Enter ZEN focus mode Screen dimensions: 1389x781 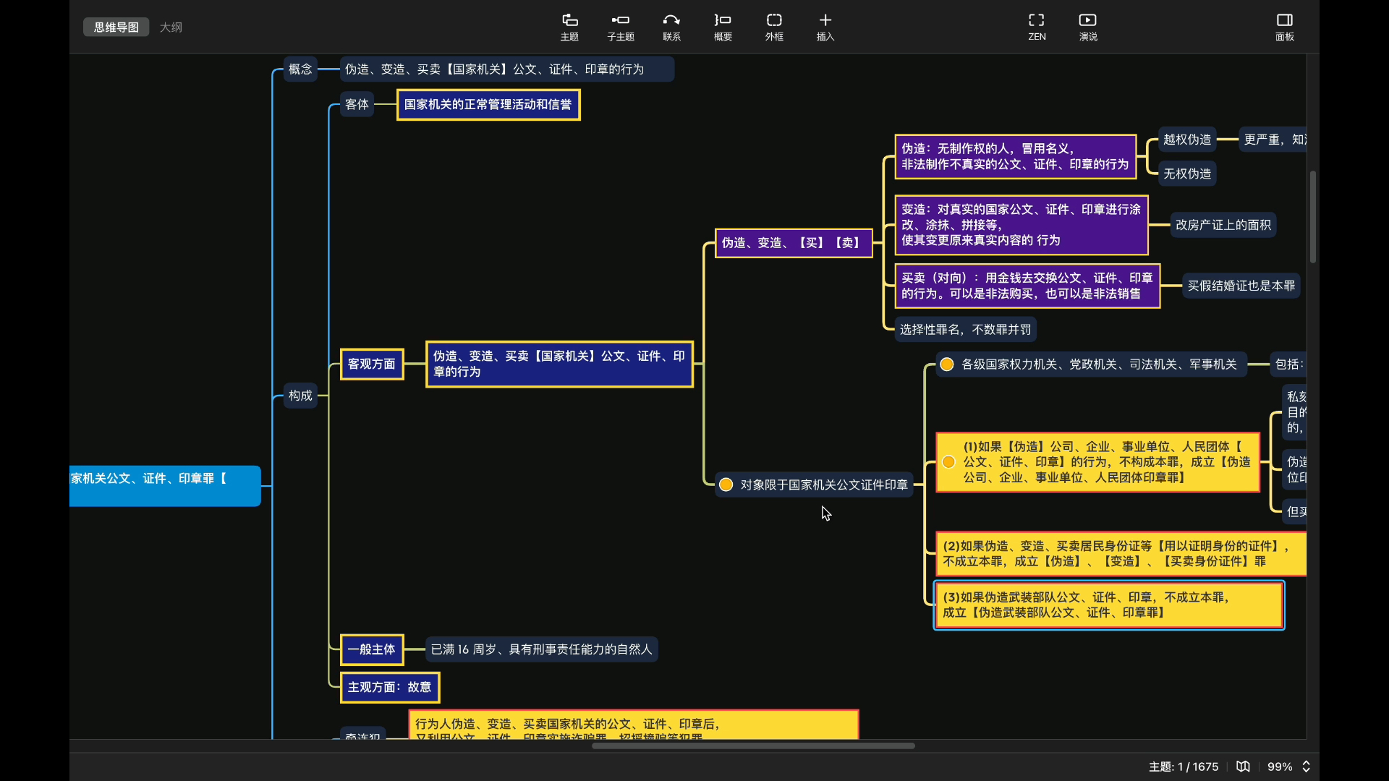click(x=1037, y=27)
